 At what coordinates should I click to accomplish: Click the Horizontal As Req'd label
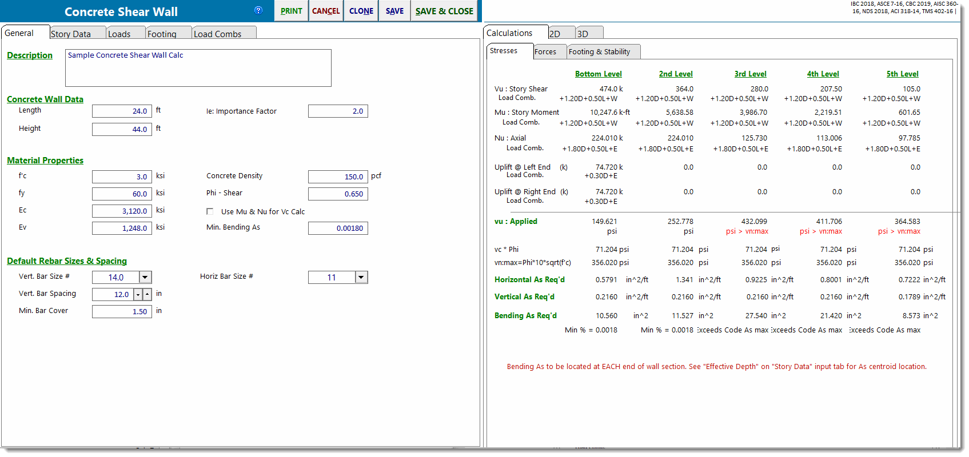pyautogui.click(x=529, y=279)
